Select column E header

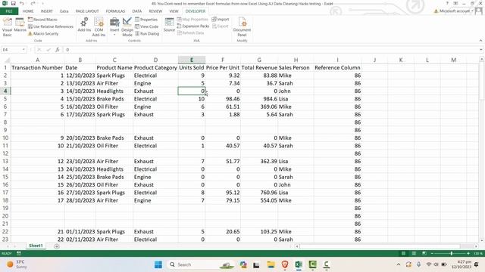192,60
